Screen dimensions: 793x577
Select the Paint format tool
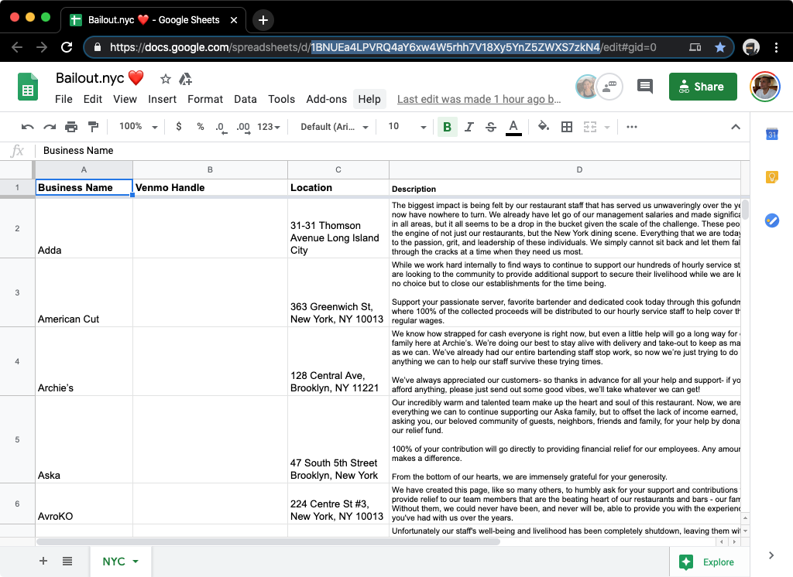(93, 127)
